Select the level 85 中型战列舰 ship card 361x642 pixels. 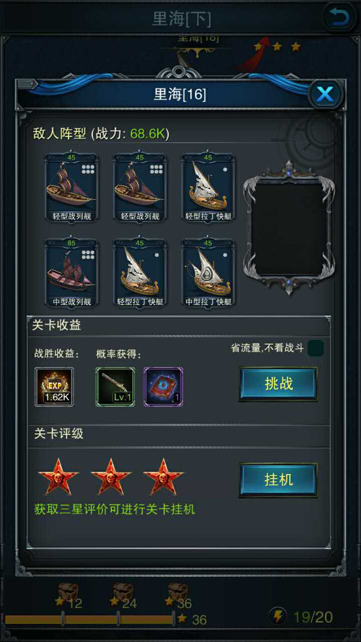click(x=72, y=273)
